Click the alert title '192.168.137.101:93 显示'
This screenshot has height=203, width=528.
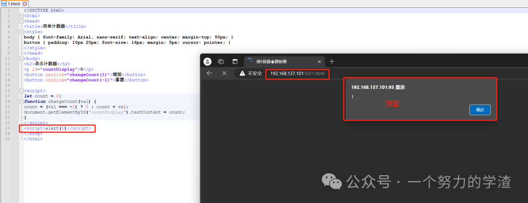pyautogui.click(x=378, y=87)
